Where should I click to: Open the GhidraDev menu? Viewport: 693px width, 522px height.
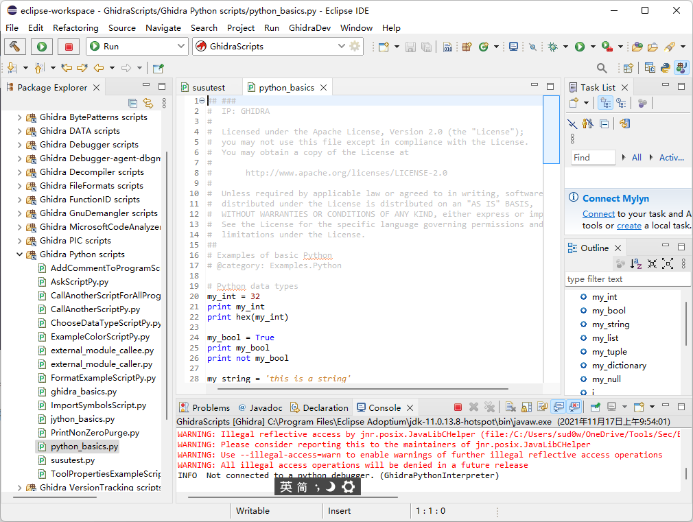[x=309, y=28]
